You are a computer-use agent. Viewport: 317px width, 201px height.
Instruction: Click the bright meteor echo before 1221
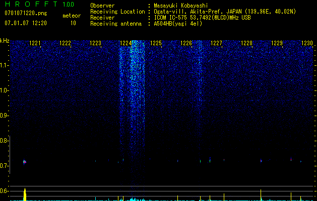[25, 162]
